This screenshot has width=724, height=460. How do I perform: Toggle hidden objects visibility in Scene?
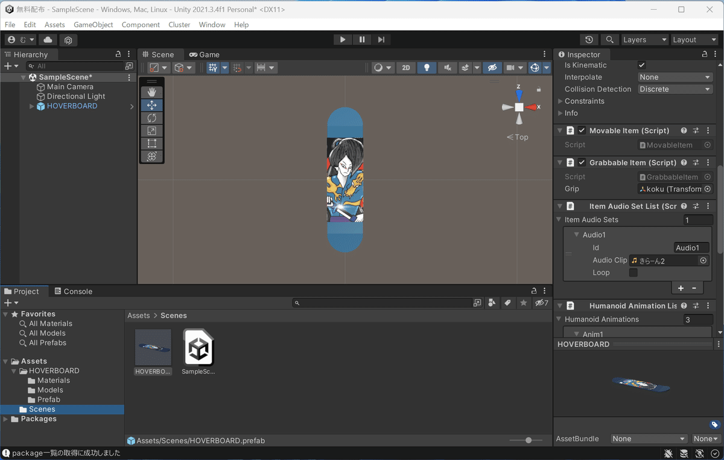click(x=492, y=68)
